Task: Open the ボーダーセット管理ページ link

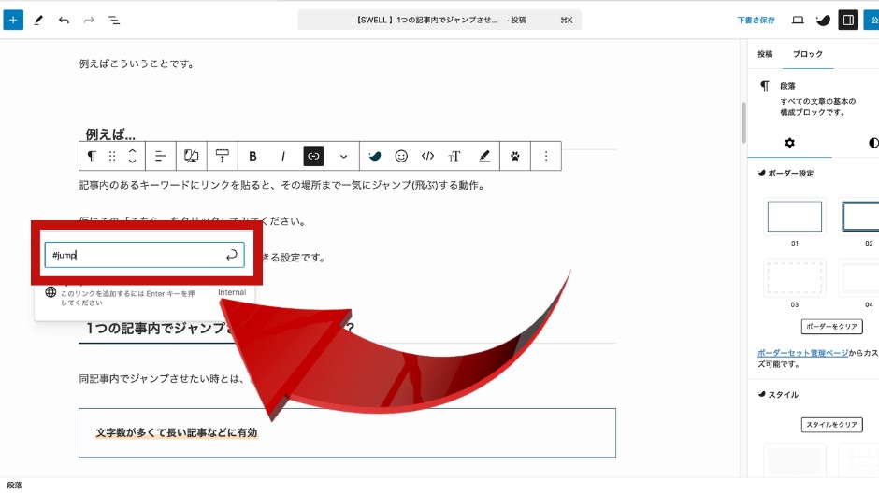Action: [802, 353]
